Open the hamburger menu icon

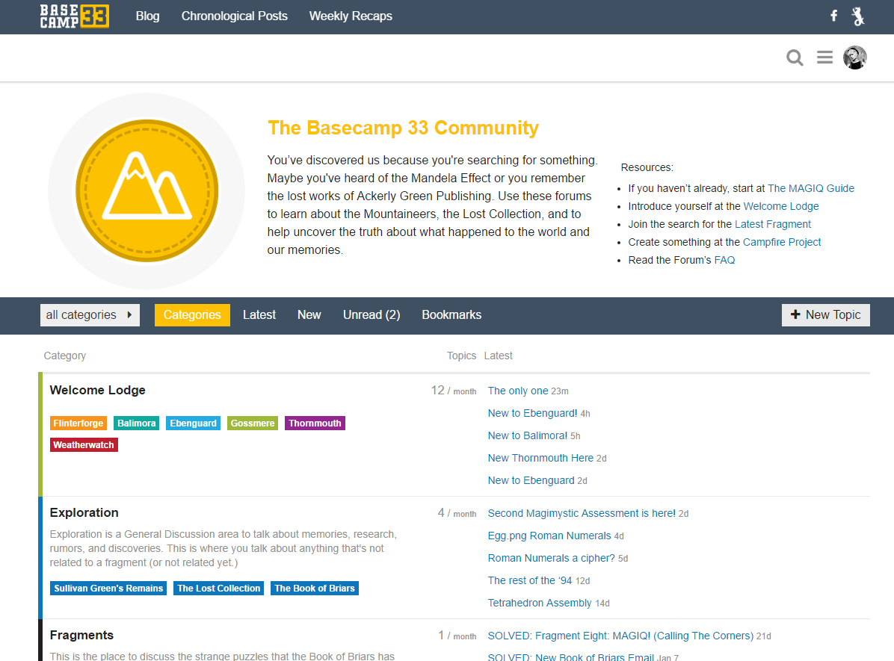824,57
